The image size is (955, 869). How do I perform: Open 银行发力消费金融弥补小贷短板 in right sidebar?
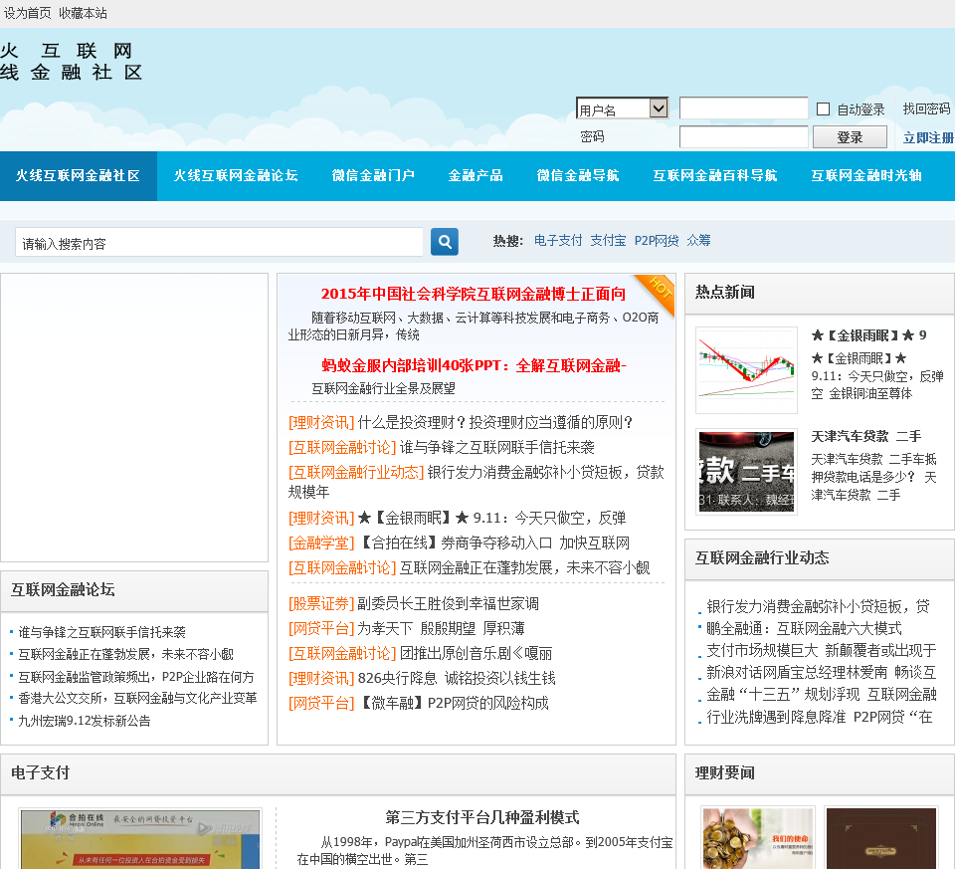[818, 606]
